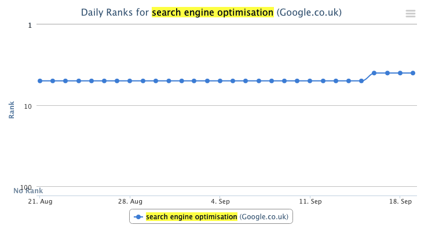Click the Rank y-axis title
Viewport: 428px width, 236px height.
pyautogui.click(x=12, y=110)
